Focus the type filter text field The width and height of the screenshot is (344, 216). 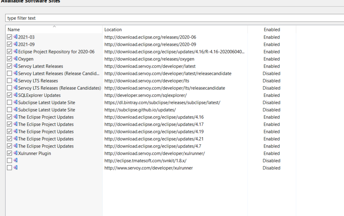pos(175,18)
